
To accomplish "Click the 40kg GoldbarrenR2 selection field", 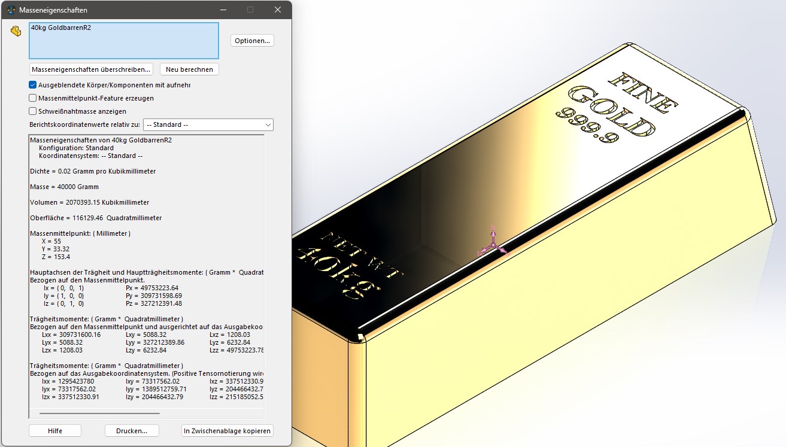I will (x=124, y=41).
